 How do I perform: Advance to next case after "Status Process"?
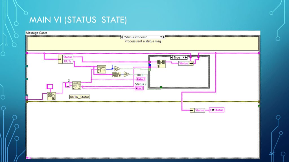(164, 37)
